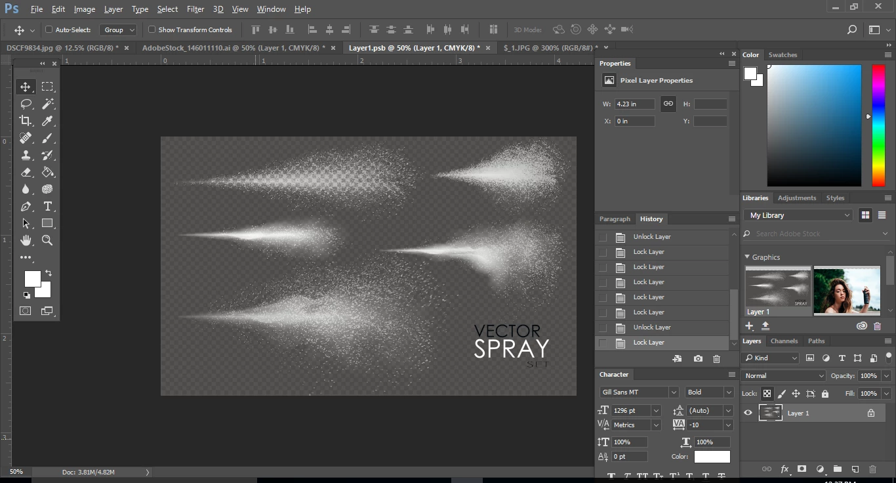Viewport: 896px width, 483px height.
Task: Click the link width and height chain icon
Action: coord(668,104)
